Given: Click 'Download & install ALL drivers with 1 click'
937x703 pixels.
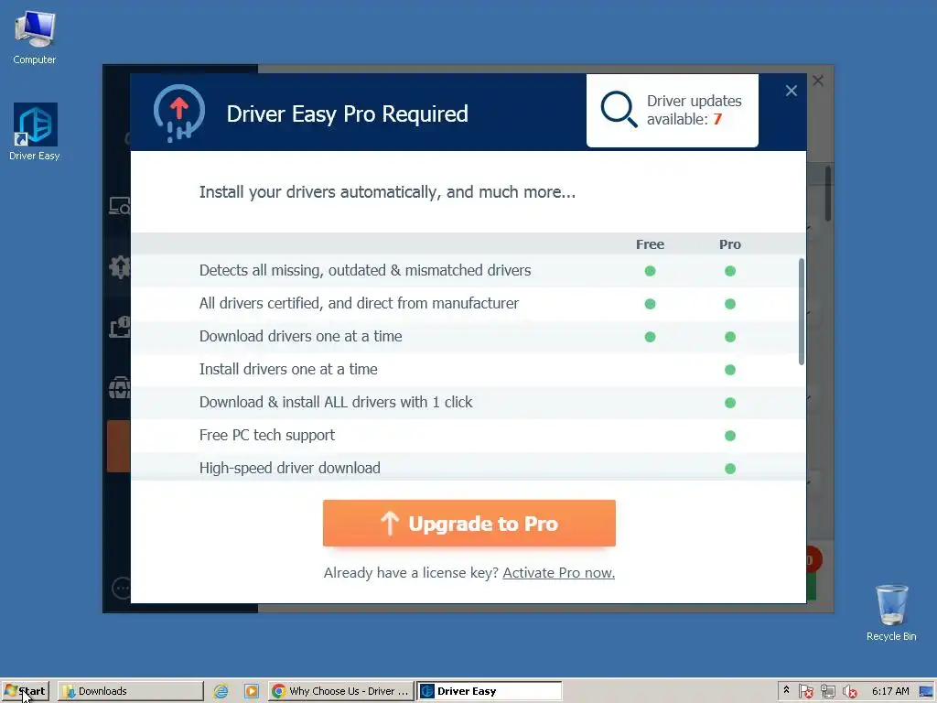Looking at the screenshot, I should 336,402.
